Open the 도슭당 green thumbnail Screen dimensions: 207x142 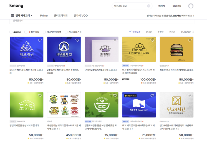click(x=27, y=105)
